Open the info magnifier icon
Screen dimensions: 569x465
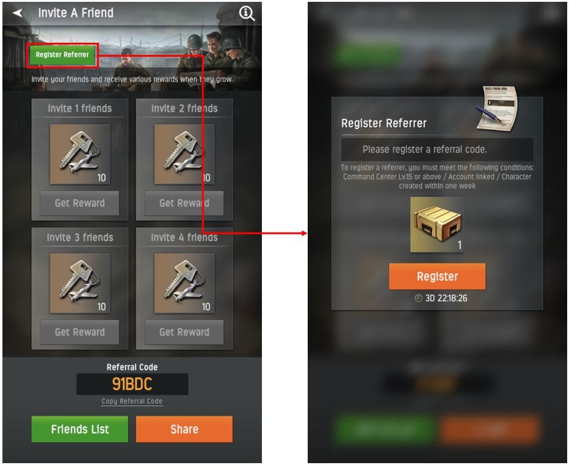point(247,13)
